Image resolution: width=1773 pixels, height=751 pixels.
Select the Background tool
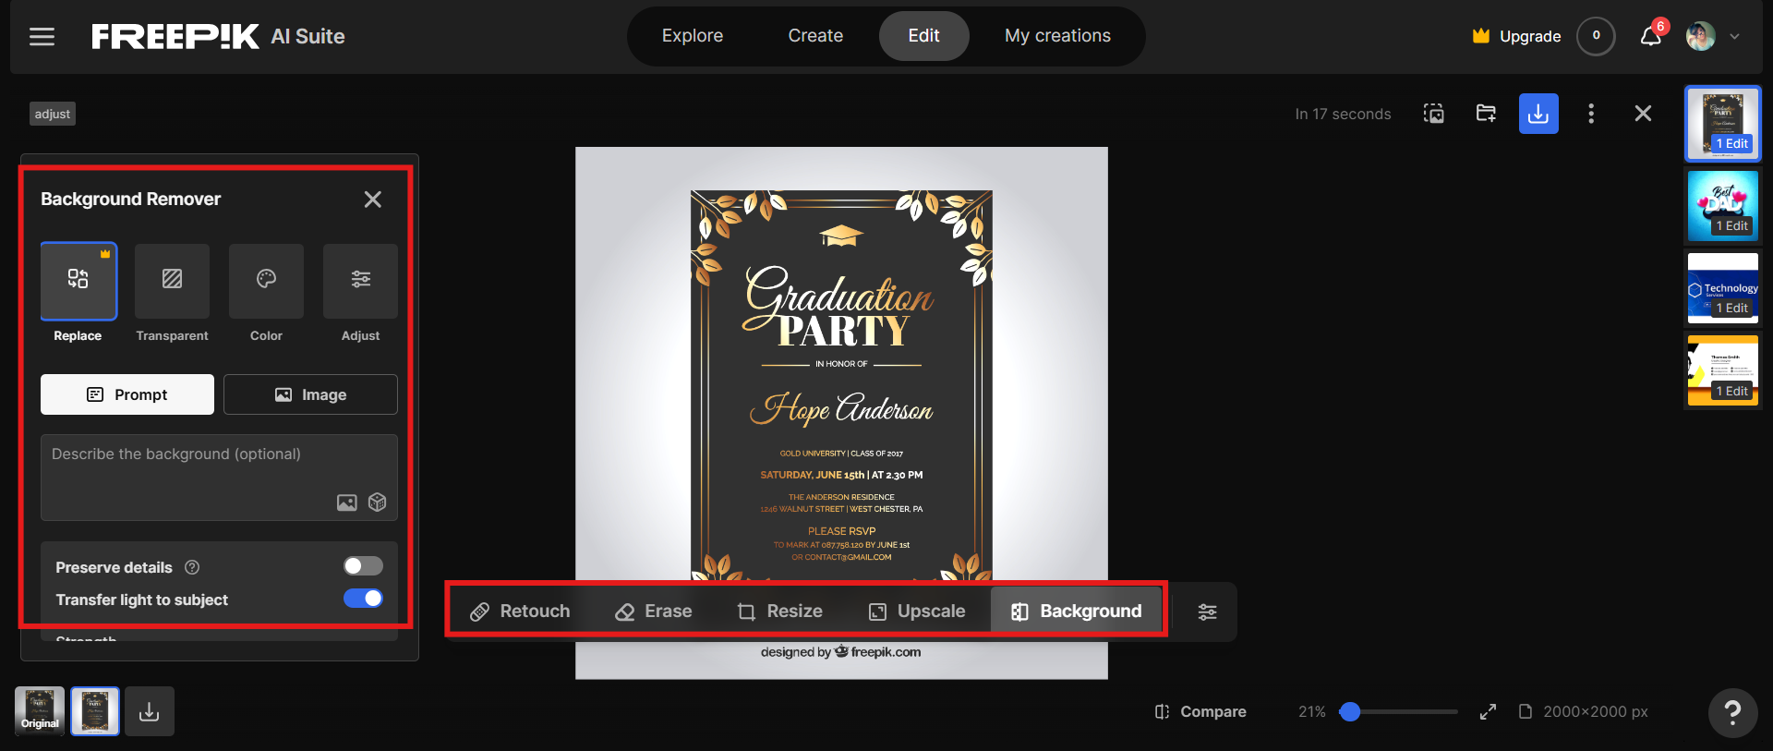coord(1077,612)
